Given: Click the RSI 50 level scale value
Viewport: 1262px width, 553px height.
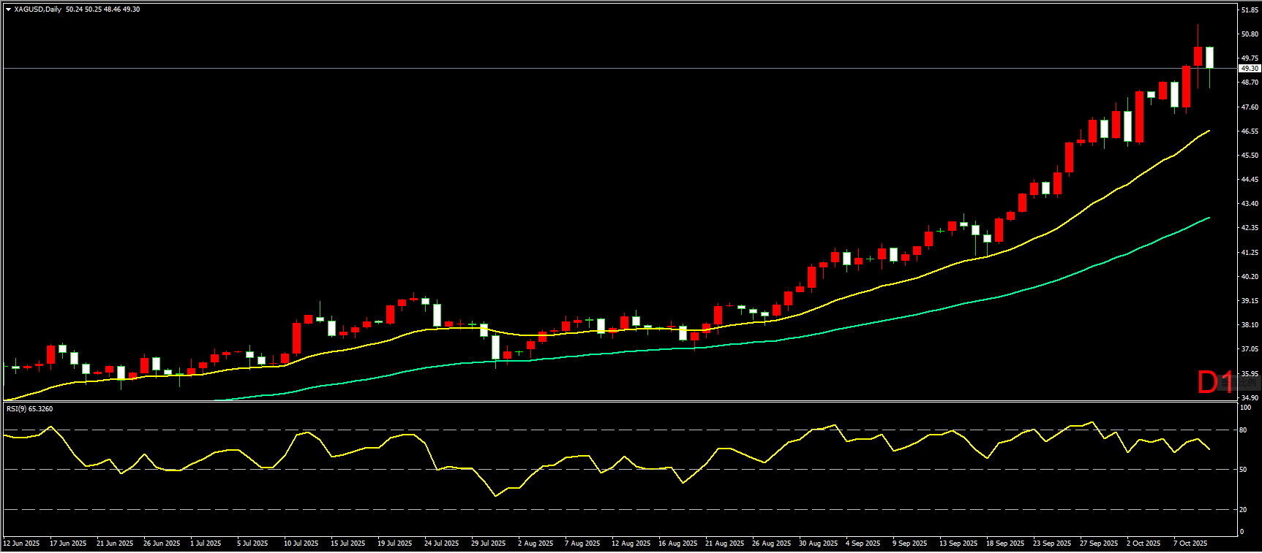Looking at the screenshot, I should click(1243, 470).
